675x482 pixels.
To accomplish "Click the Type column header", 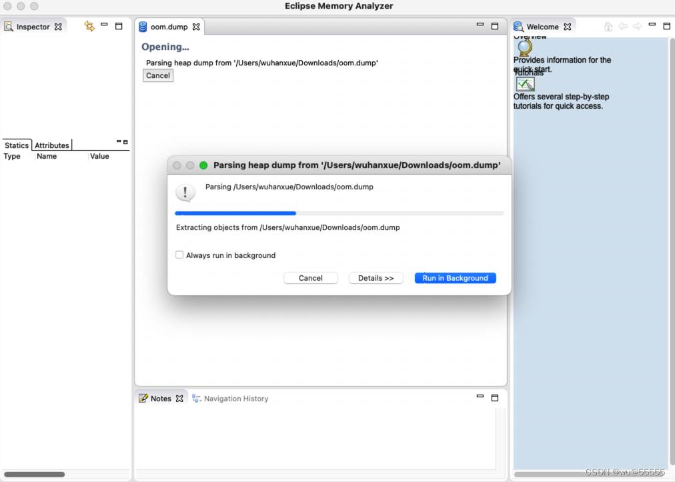I will coord(12,156).
